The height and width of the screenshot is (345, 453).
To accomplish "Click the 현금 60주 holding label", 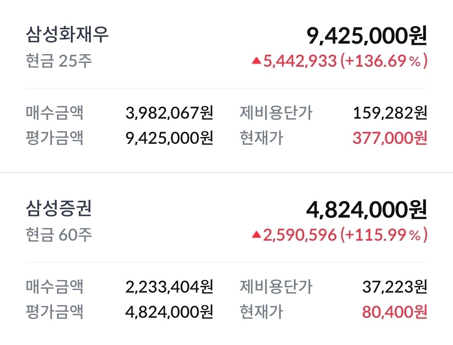I will 58,235.
